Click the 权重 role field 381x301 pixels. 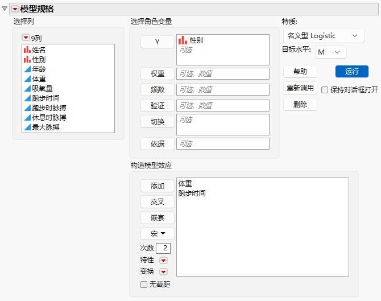[223, 73]
